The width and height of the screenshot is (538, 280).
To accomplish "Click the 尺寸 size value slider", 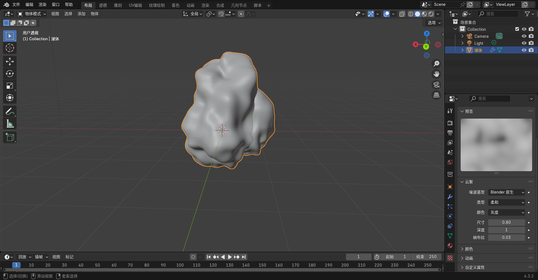I will [506, 222].
